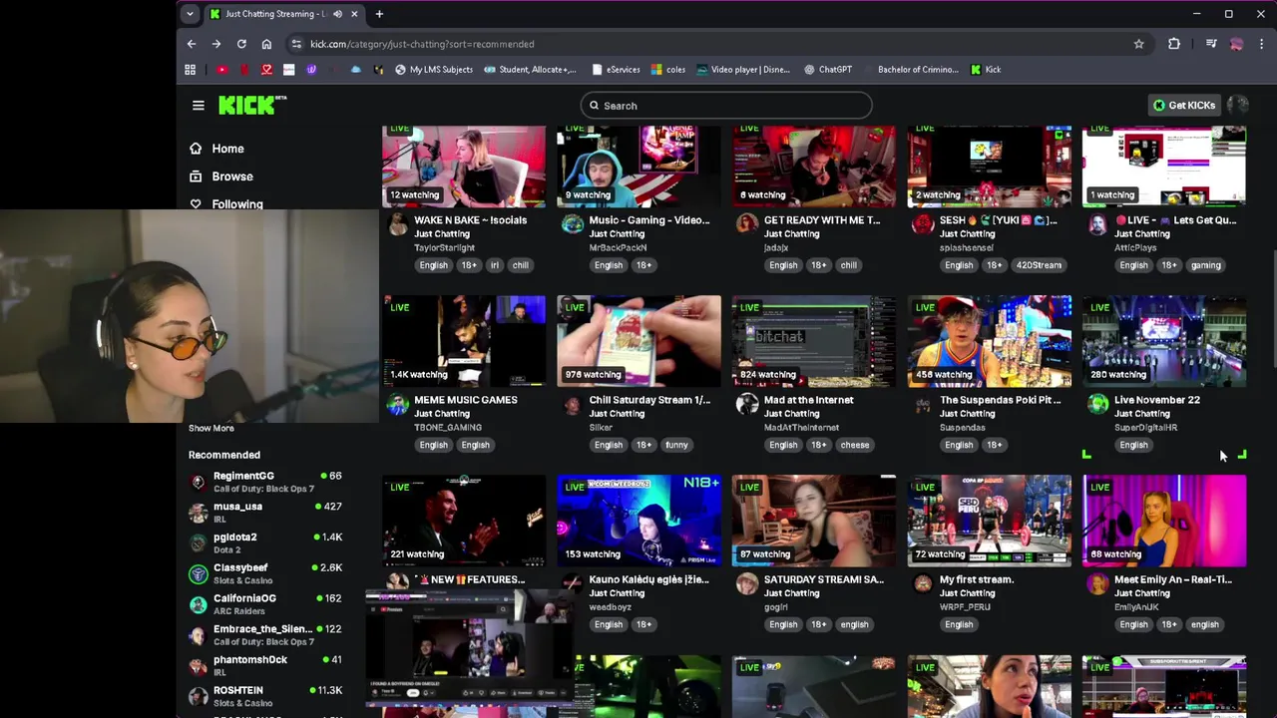Click TaylorStarlight channel name

coord(445,247)
